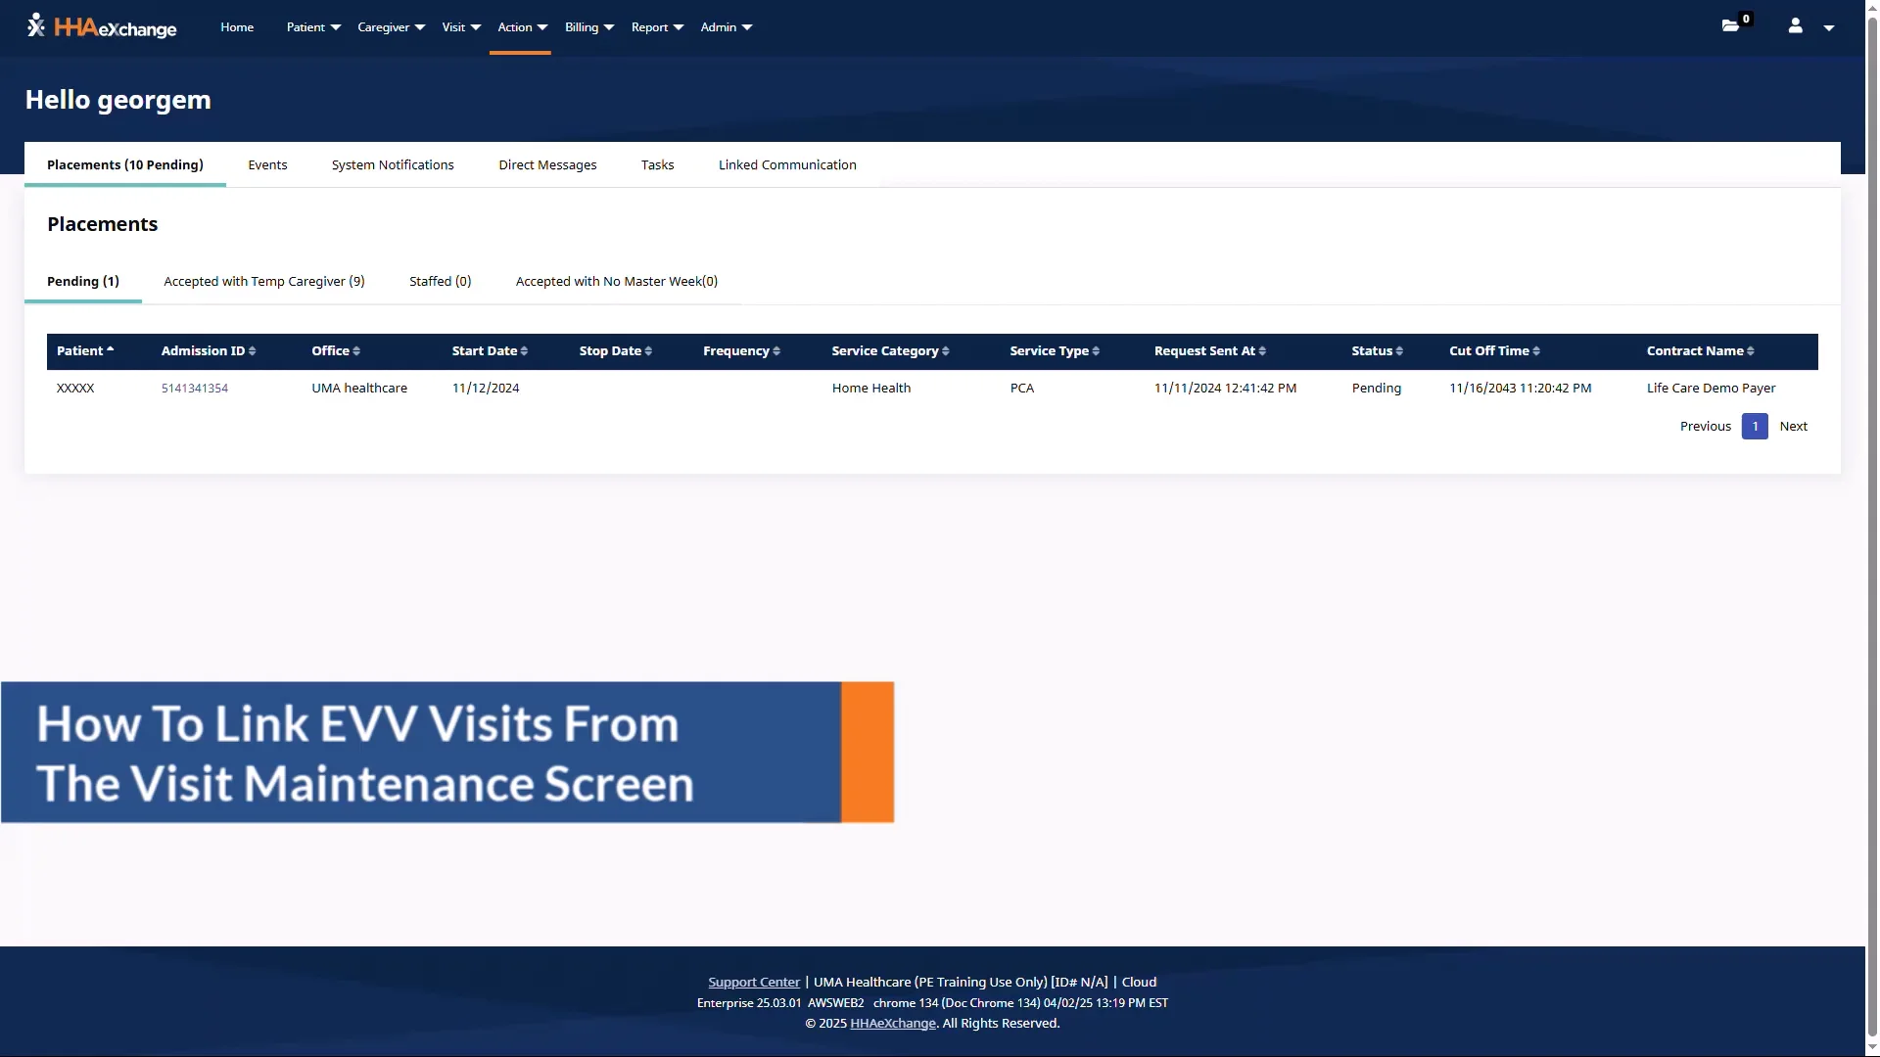Select the Accepted with Temp Caregiver tab

[x=264, y=281]
